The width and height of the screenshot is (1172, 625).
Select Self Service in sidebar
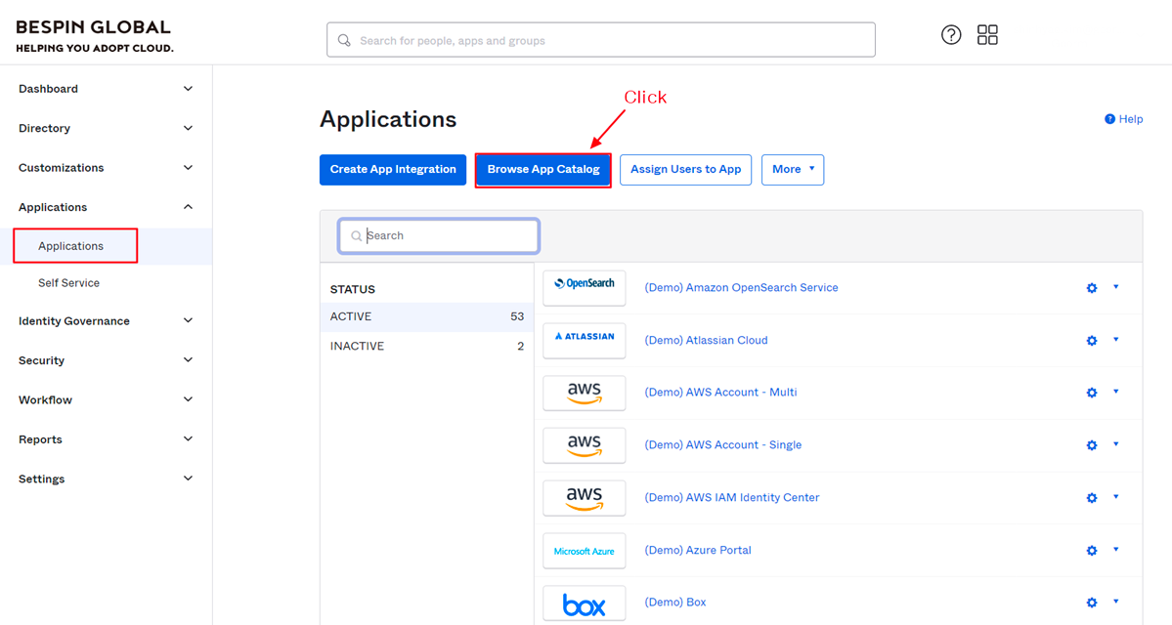coord(68,283)
